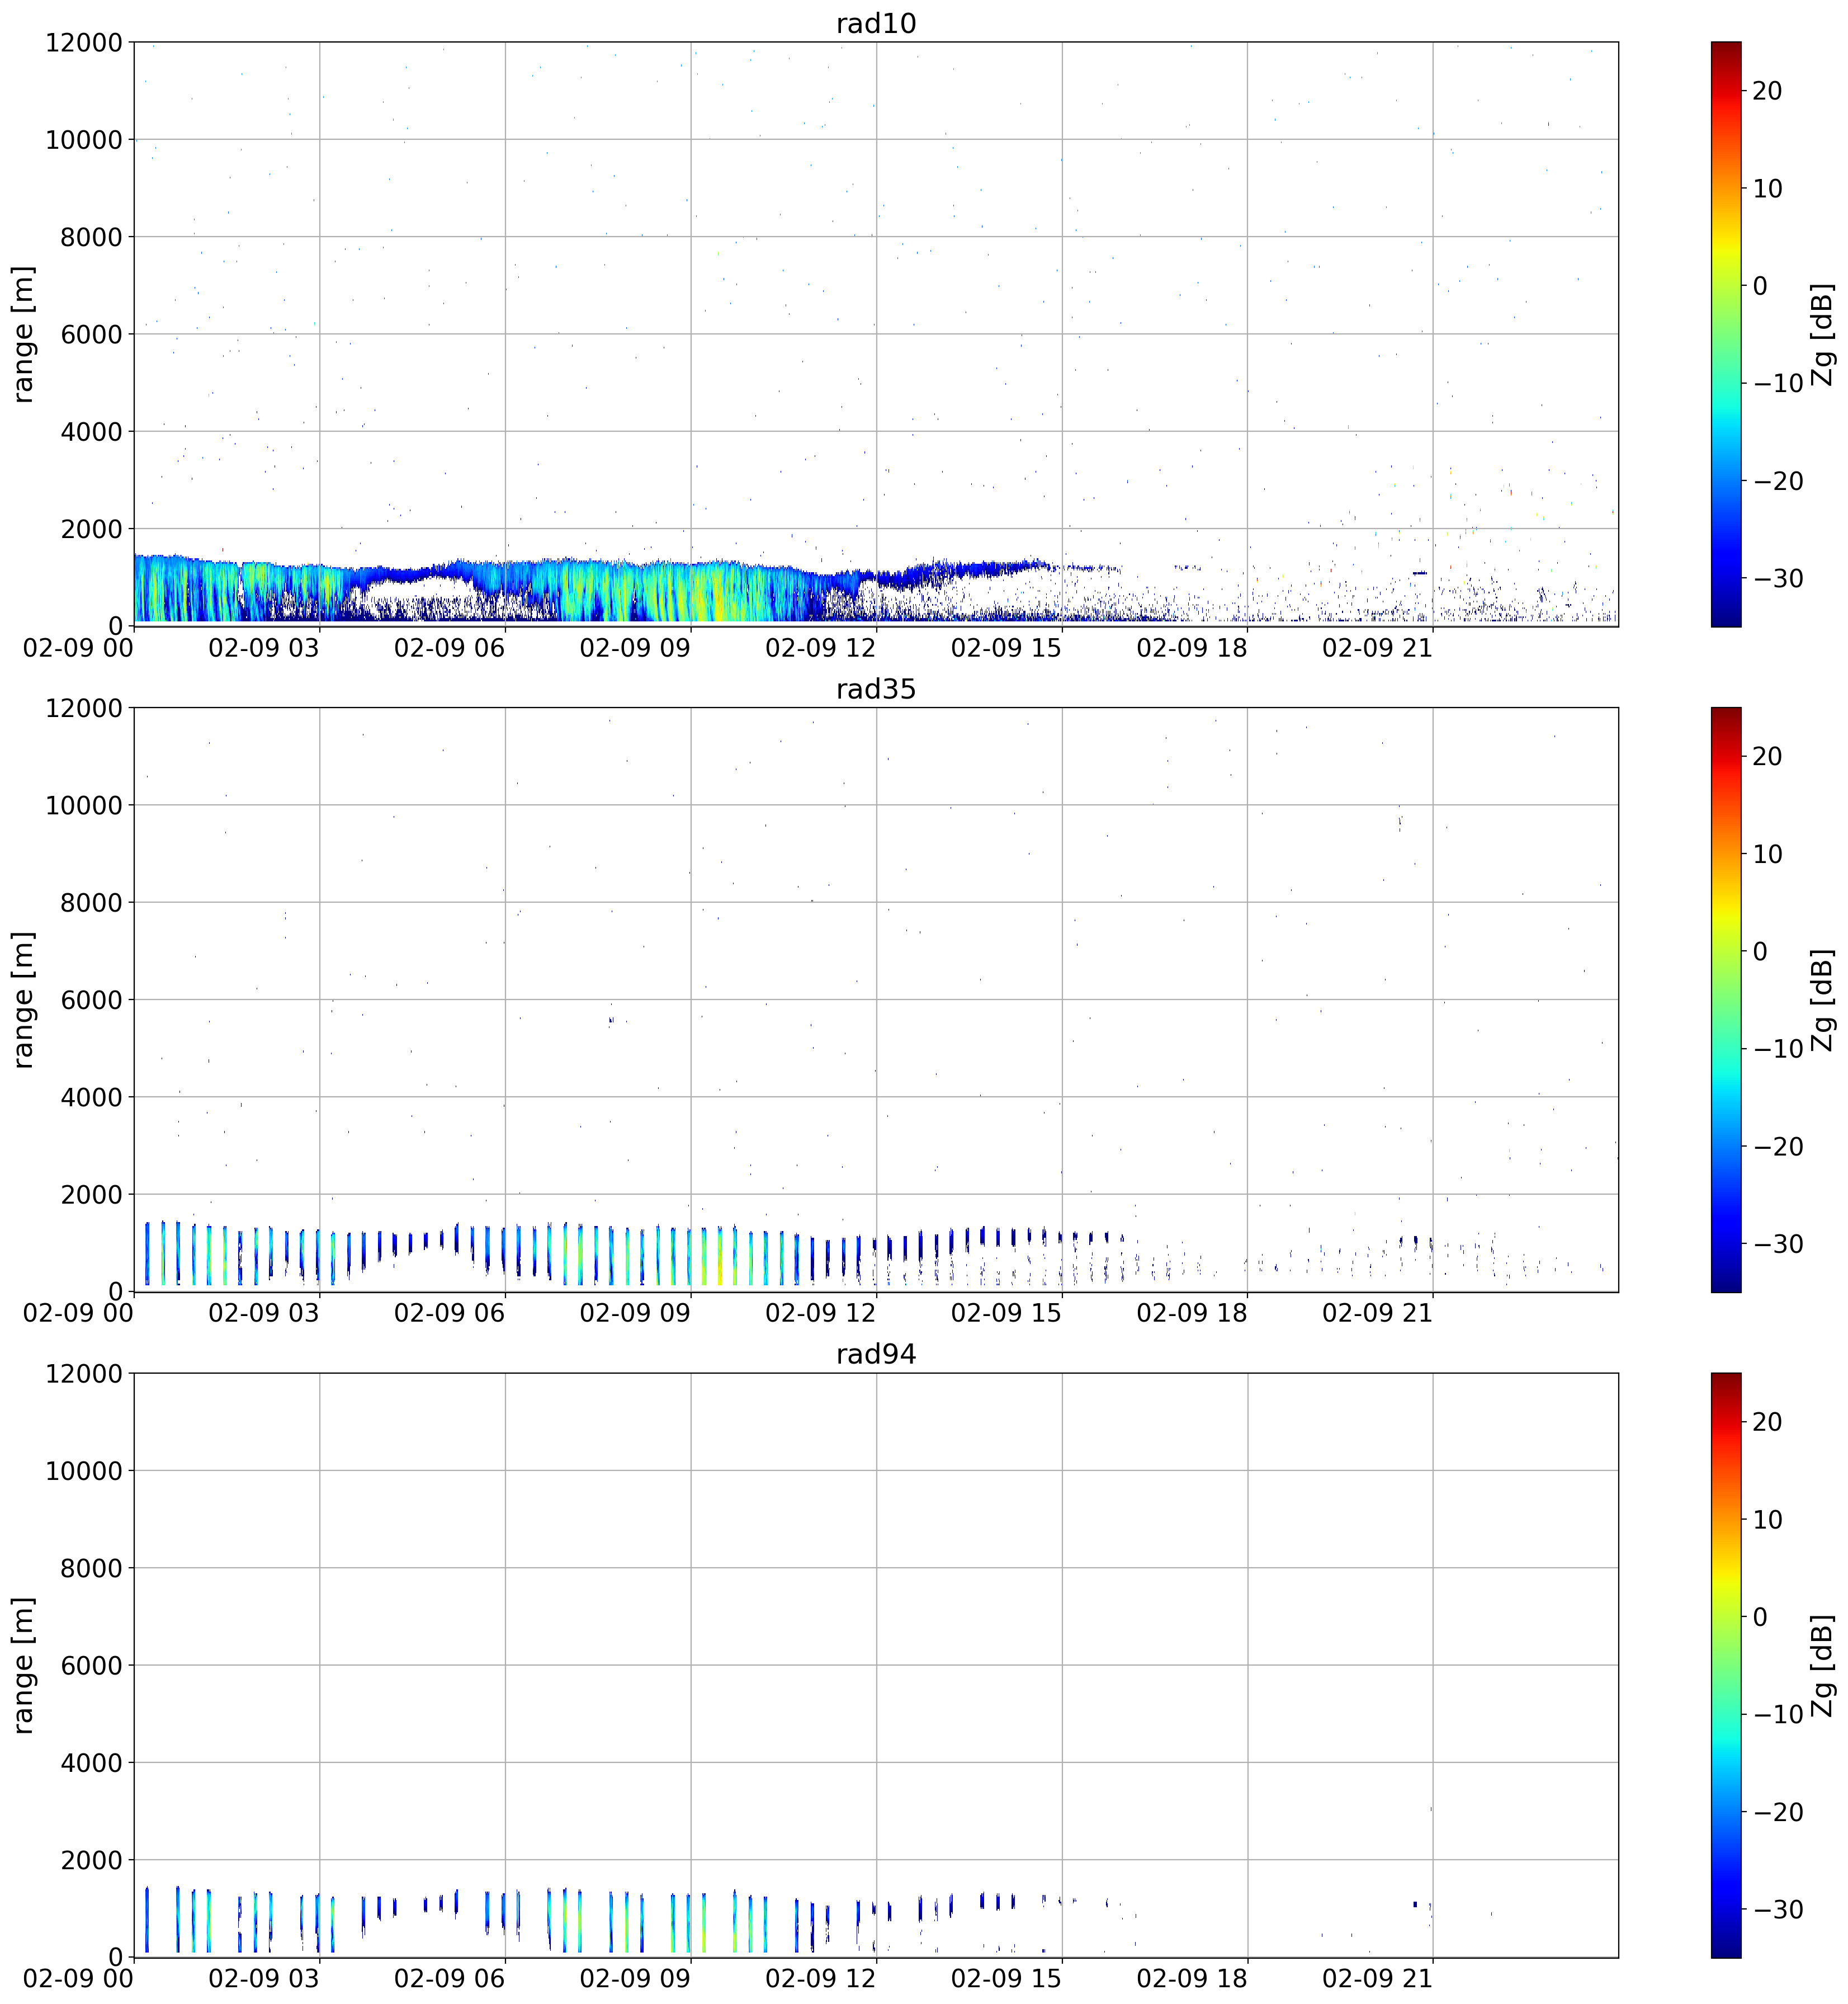Click the 8000 y-tick label of rad94
The width and height of the screenshot is (1848, 2004).
pos(91,1568)
